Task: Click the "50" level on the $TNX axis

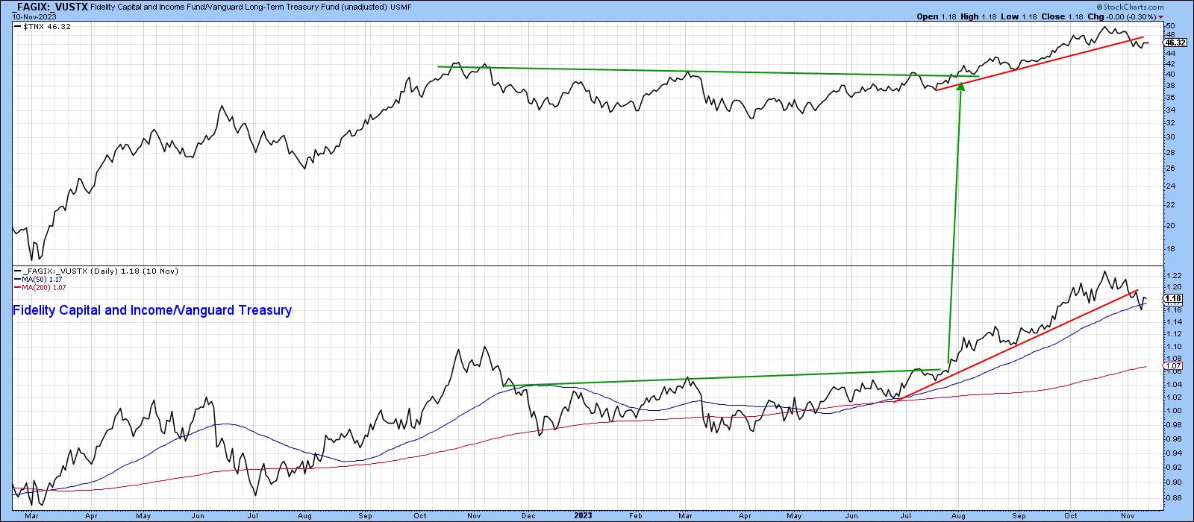Action: [1170, 26]
